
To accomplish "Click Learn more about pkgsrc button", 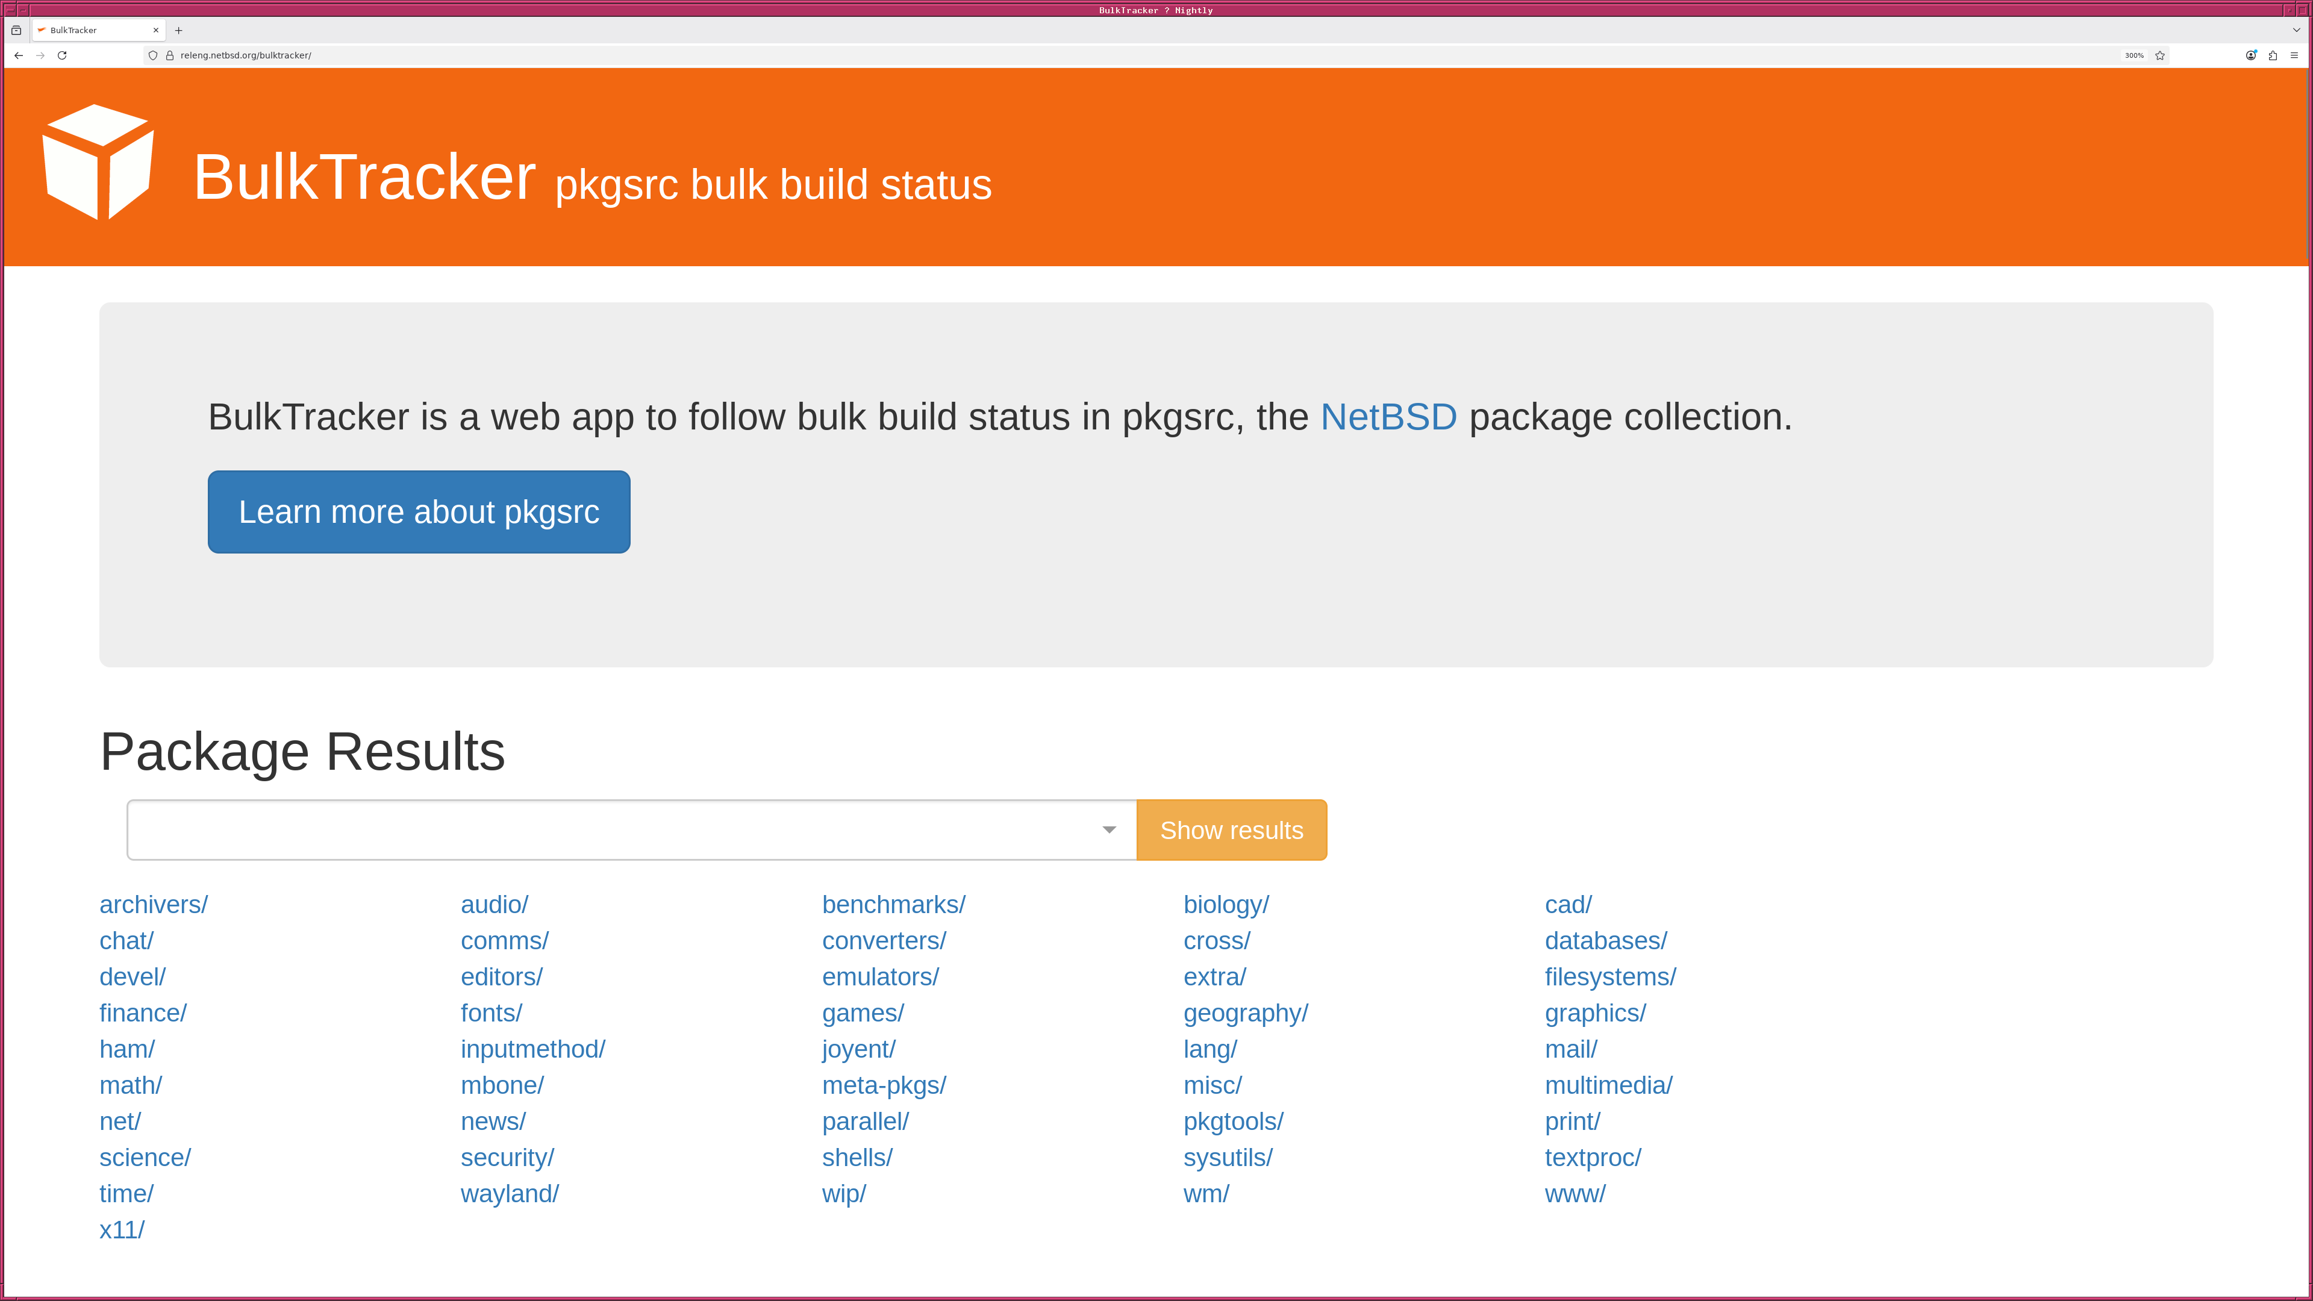I will [x=419, y=512].
